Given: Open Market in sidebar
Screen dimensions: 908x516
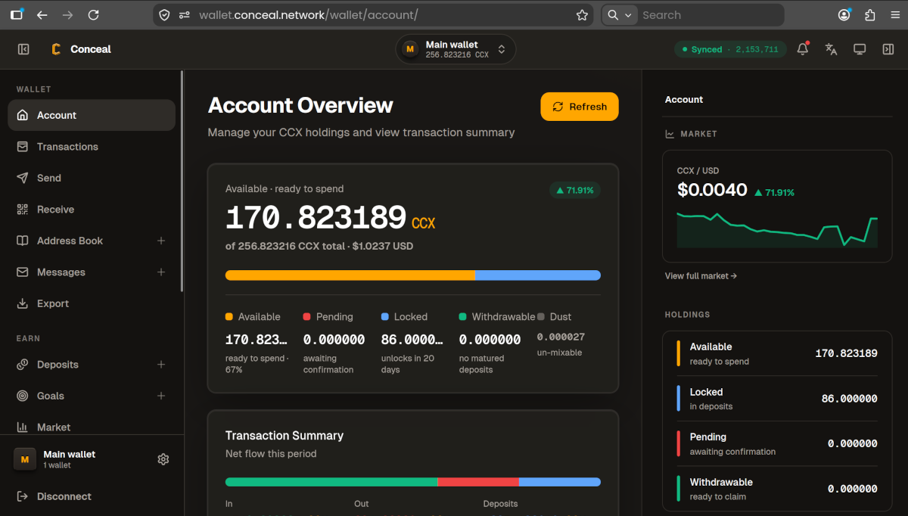Looking at the screenshot, I should 92,427.
